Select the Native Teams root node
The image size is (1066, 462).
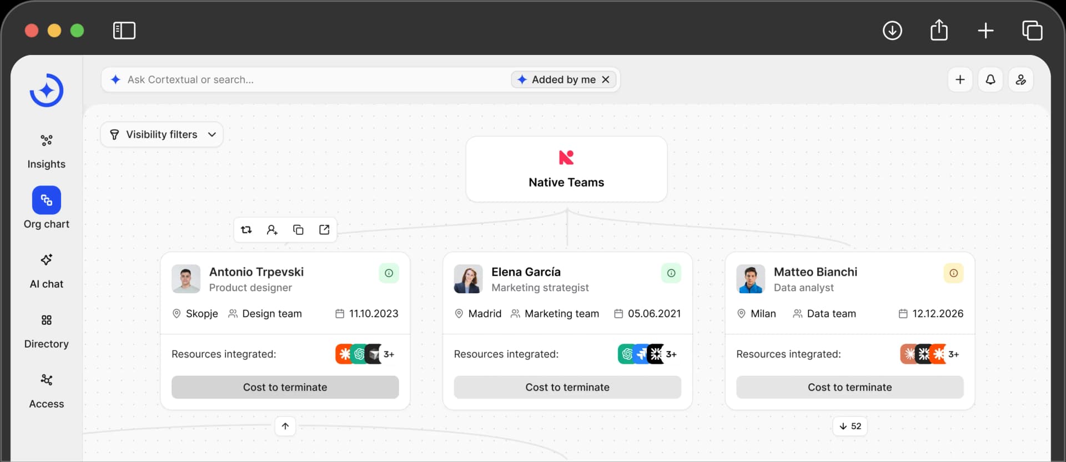(x=566, y=169)
